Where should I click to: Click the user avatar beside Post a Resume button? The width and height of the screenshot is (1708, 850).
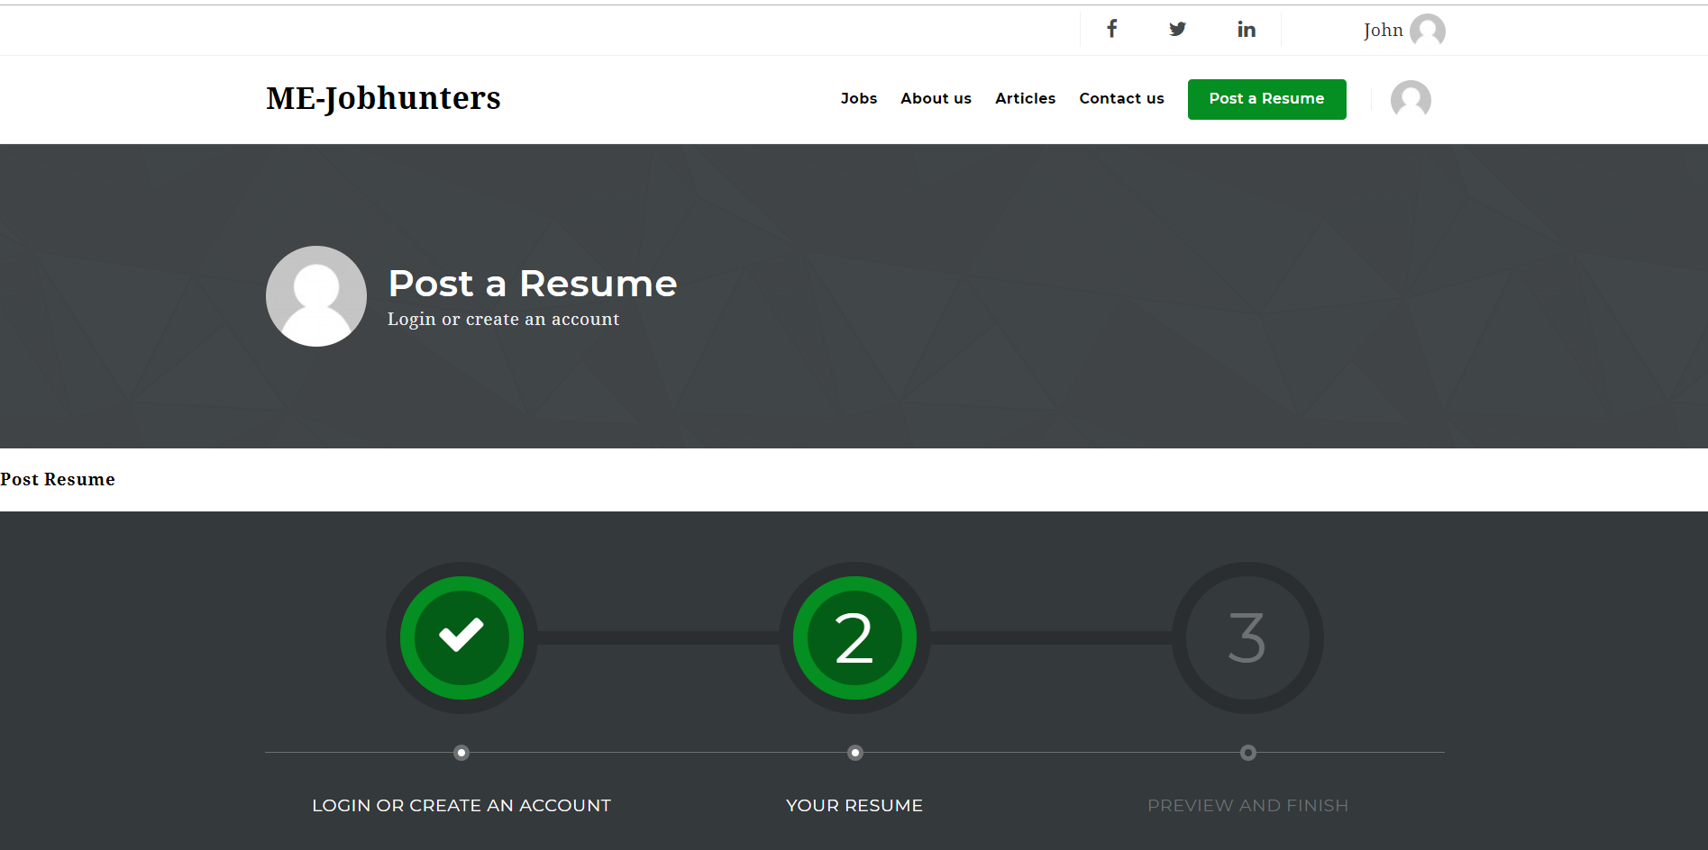[x=1411, y=99]
